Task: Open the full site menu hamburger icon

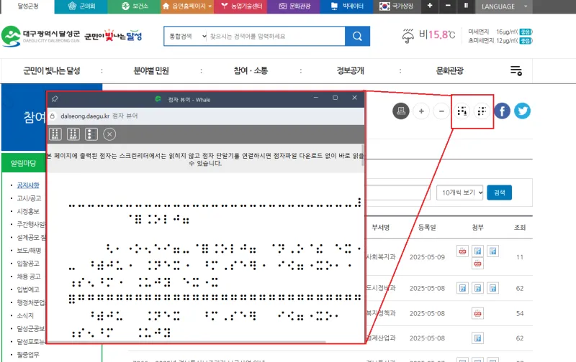Action: pos(516,70)
